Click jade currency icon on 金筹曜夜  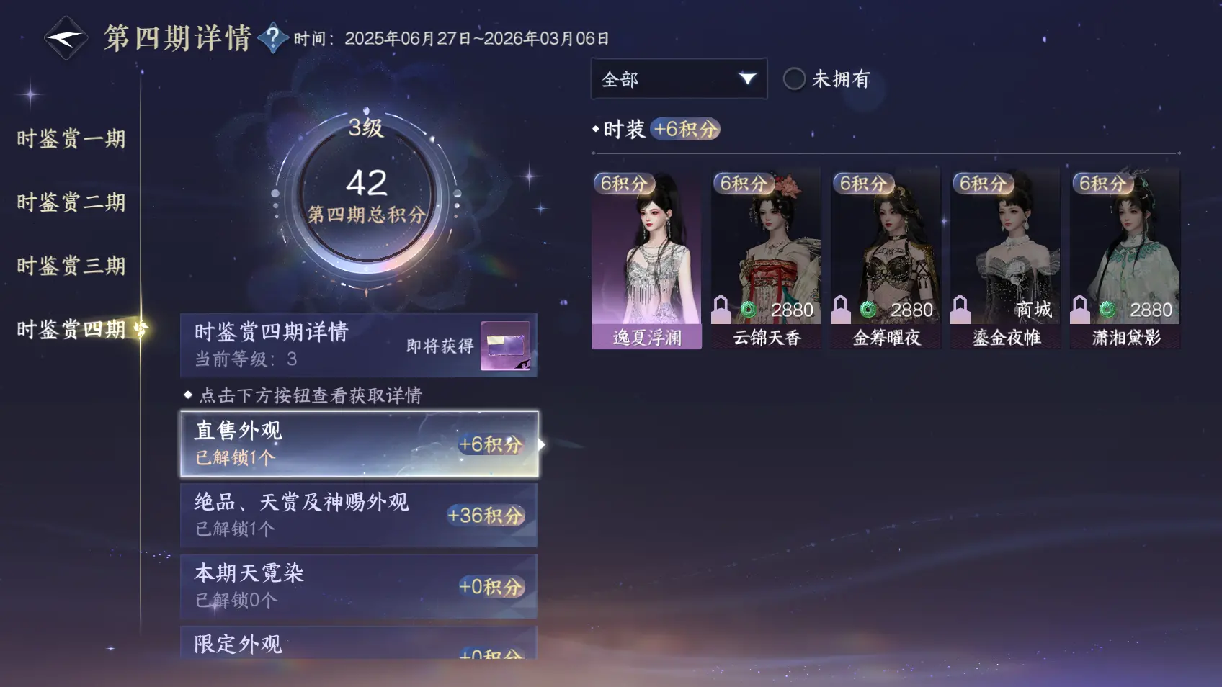[868, 310]
